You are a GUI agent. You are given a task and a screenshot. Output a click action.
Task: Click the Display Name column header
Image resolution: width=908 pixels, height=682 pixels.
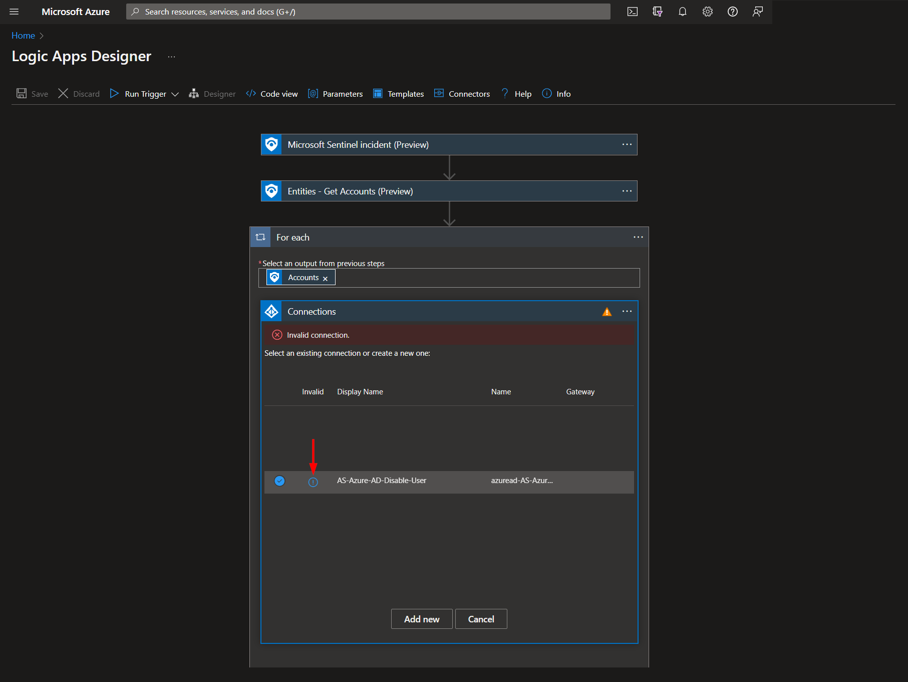pos(360,392)
